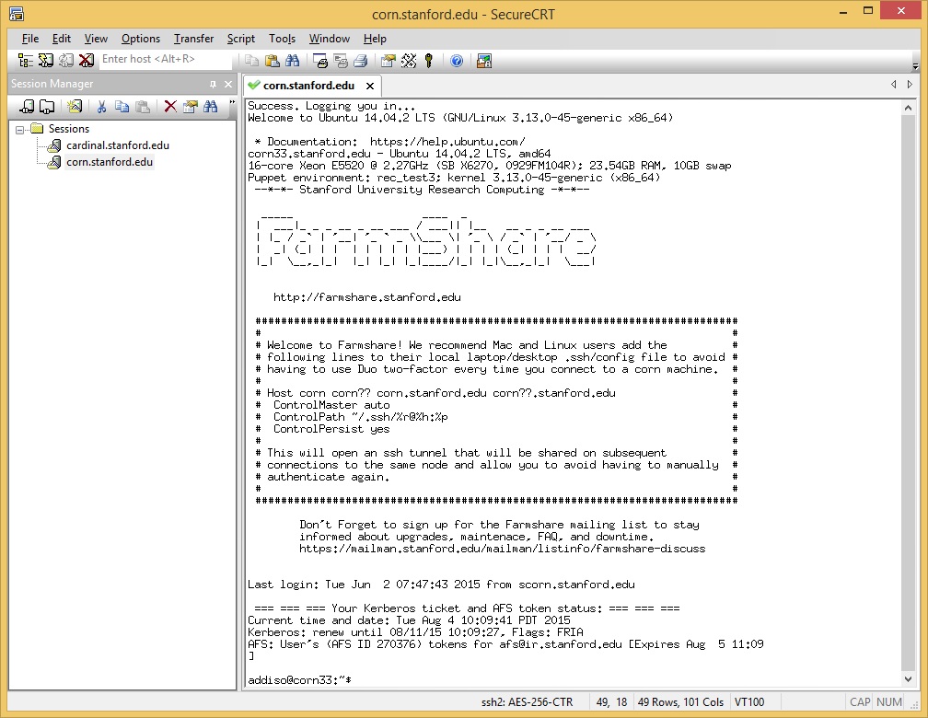The width and height of the screenshot is (928, 718).
Task: Click the Enter host input field
Action: [x=164, y=59]
